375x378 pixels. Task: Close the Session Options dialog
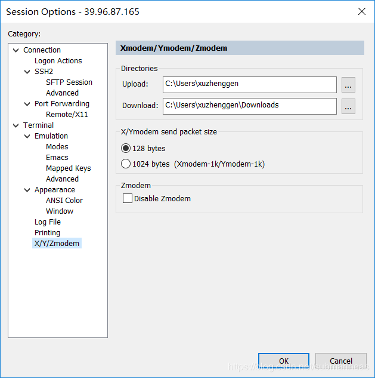[361, 11]
